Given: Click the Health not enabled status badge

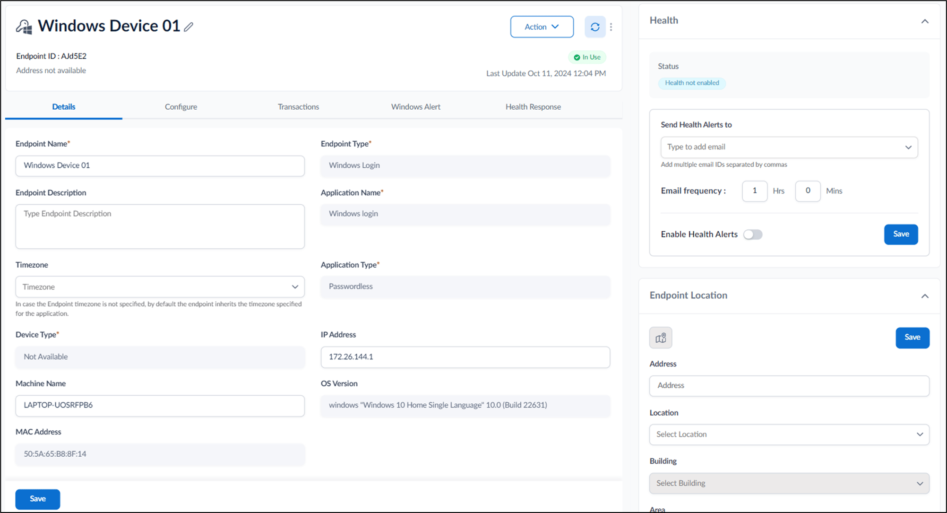Looking at the screenshot, I should point(692,83).
